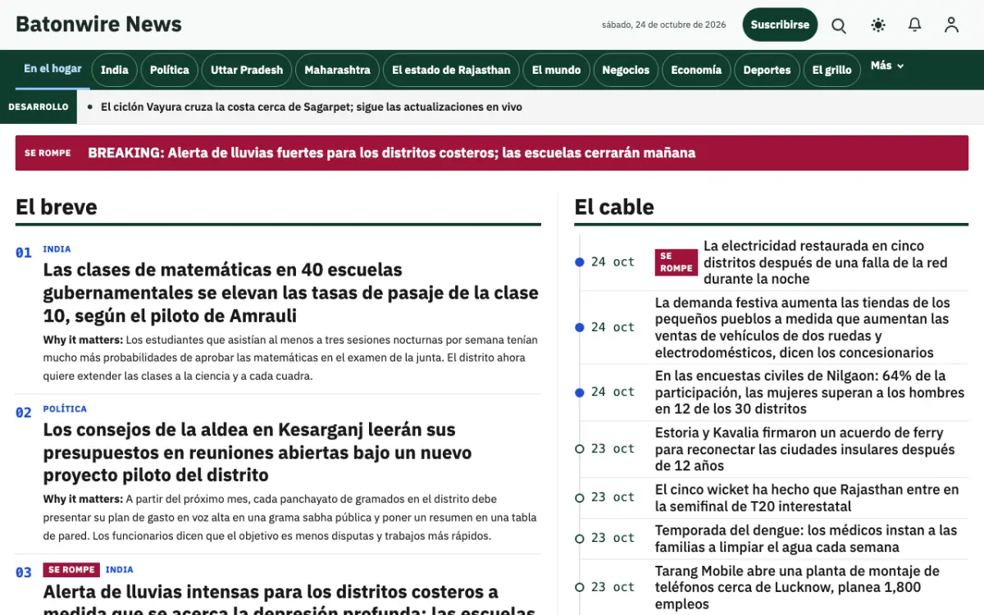Go to El mundo section

[x=556, y=70]
